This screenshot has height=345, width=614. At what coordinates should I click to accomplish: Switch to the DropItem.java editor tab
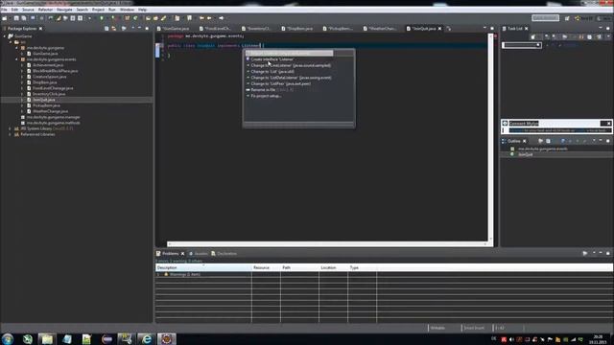coord(298,29)
